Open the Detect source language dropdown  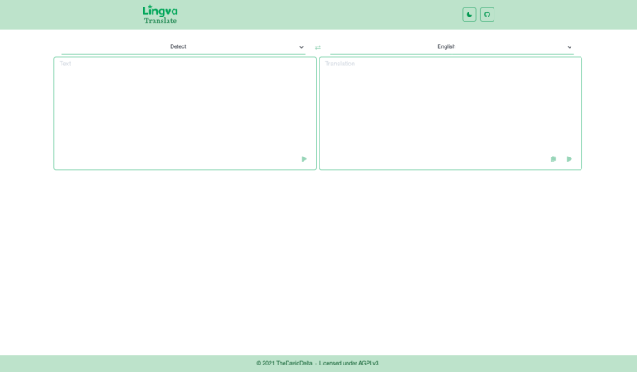[x=178, y=47]
